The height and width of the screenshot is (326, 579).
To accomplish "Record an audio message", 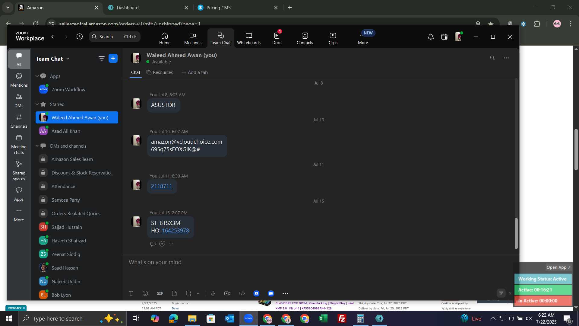I will (213, 293).
